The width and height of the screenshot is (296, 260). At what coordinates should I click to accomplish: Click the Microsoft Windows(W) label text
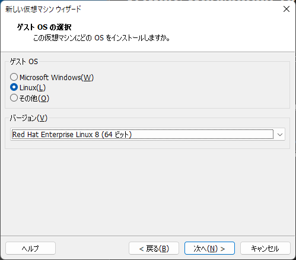tap(56, 77)
